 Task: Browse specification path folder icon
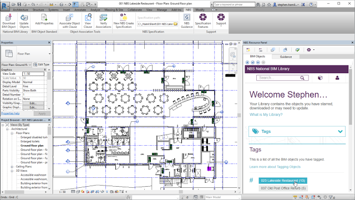[x=175, y=24]
